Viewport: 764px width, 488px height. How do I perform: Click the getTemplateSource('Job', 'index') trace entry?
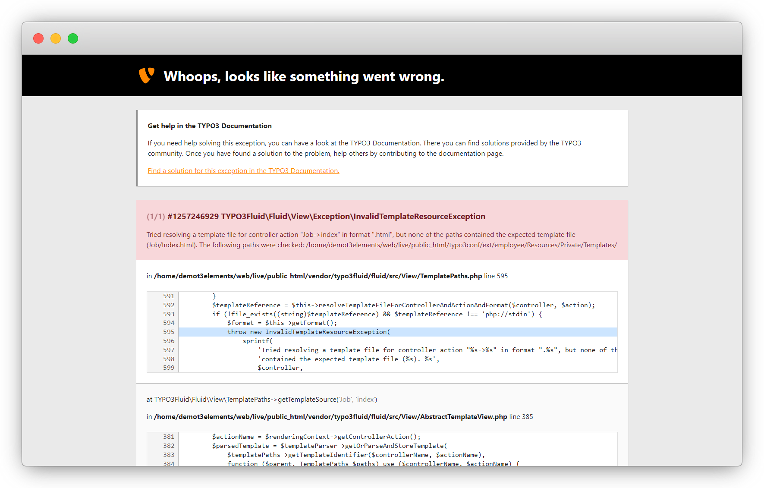pyautogui.click(x=261, y=400)
